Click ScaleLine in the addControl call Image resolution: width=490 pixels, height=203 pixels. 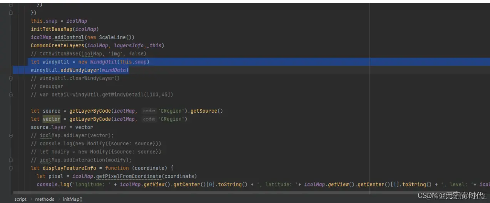click(x=114, y=37)
